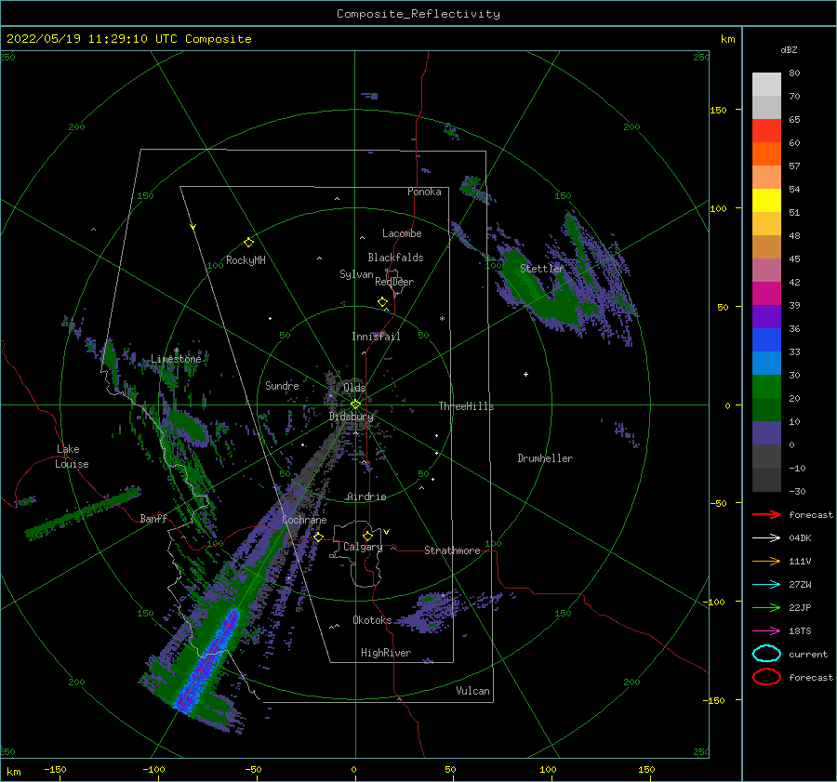Click yellow v marker right of Calgary diamond
This screenshot has width=837, height=782.
point(387,532)
